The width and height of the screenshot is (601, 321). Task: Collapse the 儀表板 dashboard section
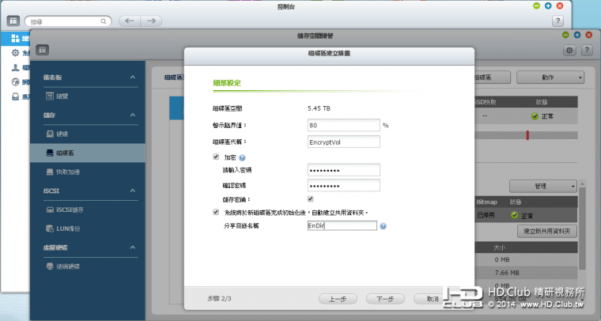point(133,77)
